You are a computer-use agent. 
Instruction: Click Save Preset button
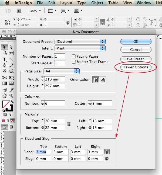click(136, 59)
